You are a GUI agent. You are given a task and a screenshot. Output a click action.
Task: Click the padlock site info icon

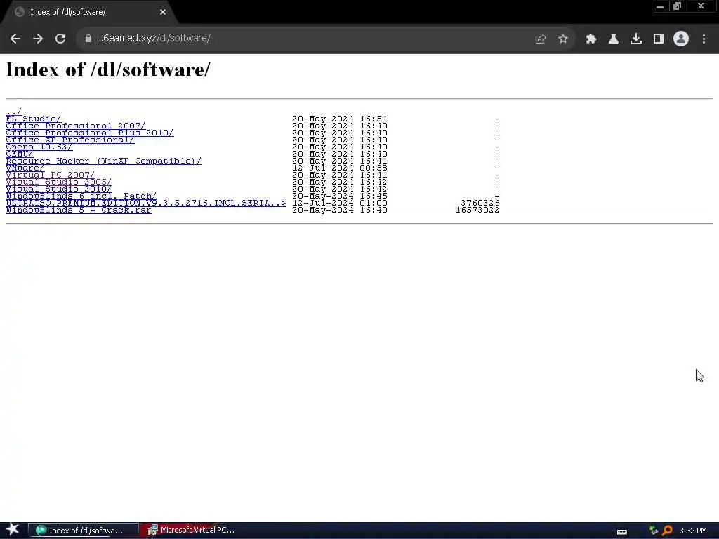[88, 39]
